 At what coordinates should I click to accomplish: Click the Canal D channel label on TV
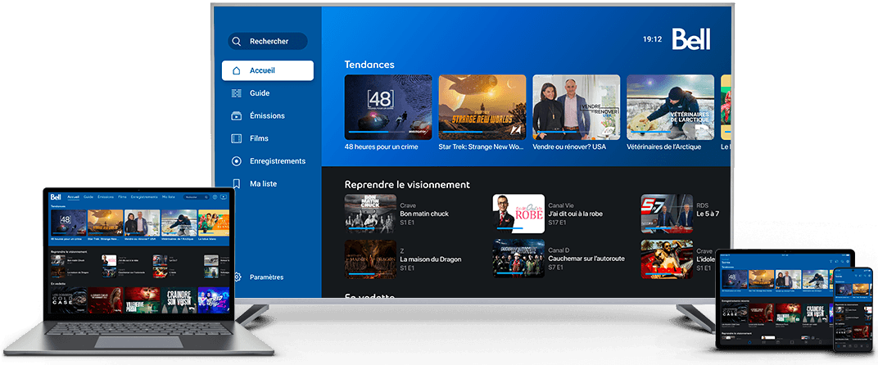tap(559, 250)
